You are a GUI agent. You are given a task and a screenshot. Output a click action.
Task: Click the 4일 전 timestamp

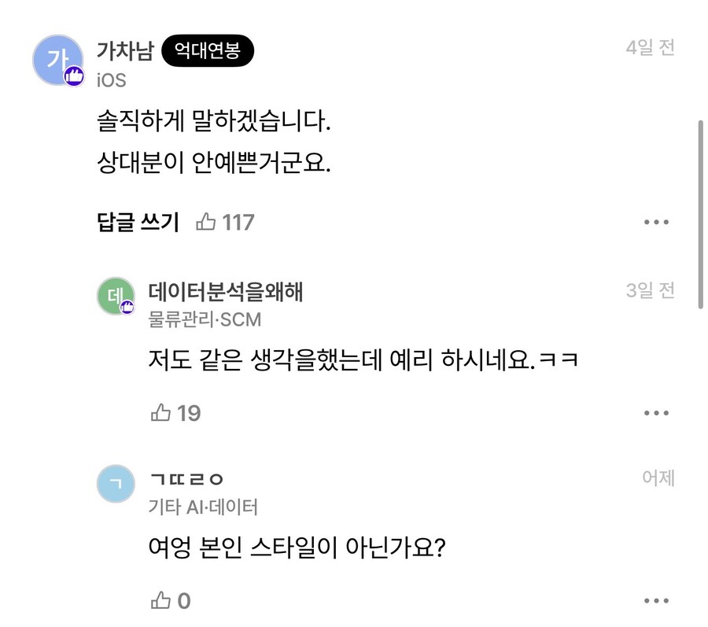(x=651, y=47)
